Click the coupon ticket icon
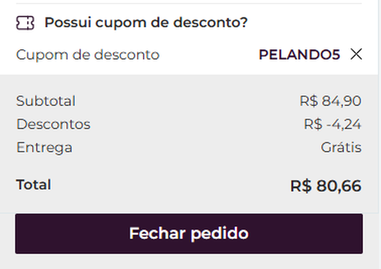This screenshot has height=269, width=381. [25, 23]
